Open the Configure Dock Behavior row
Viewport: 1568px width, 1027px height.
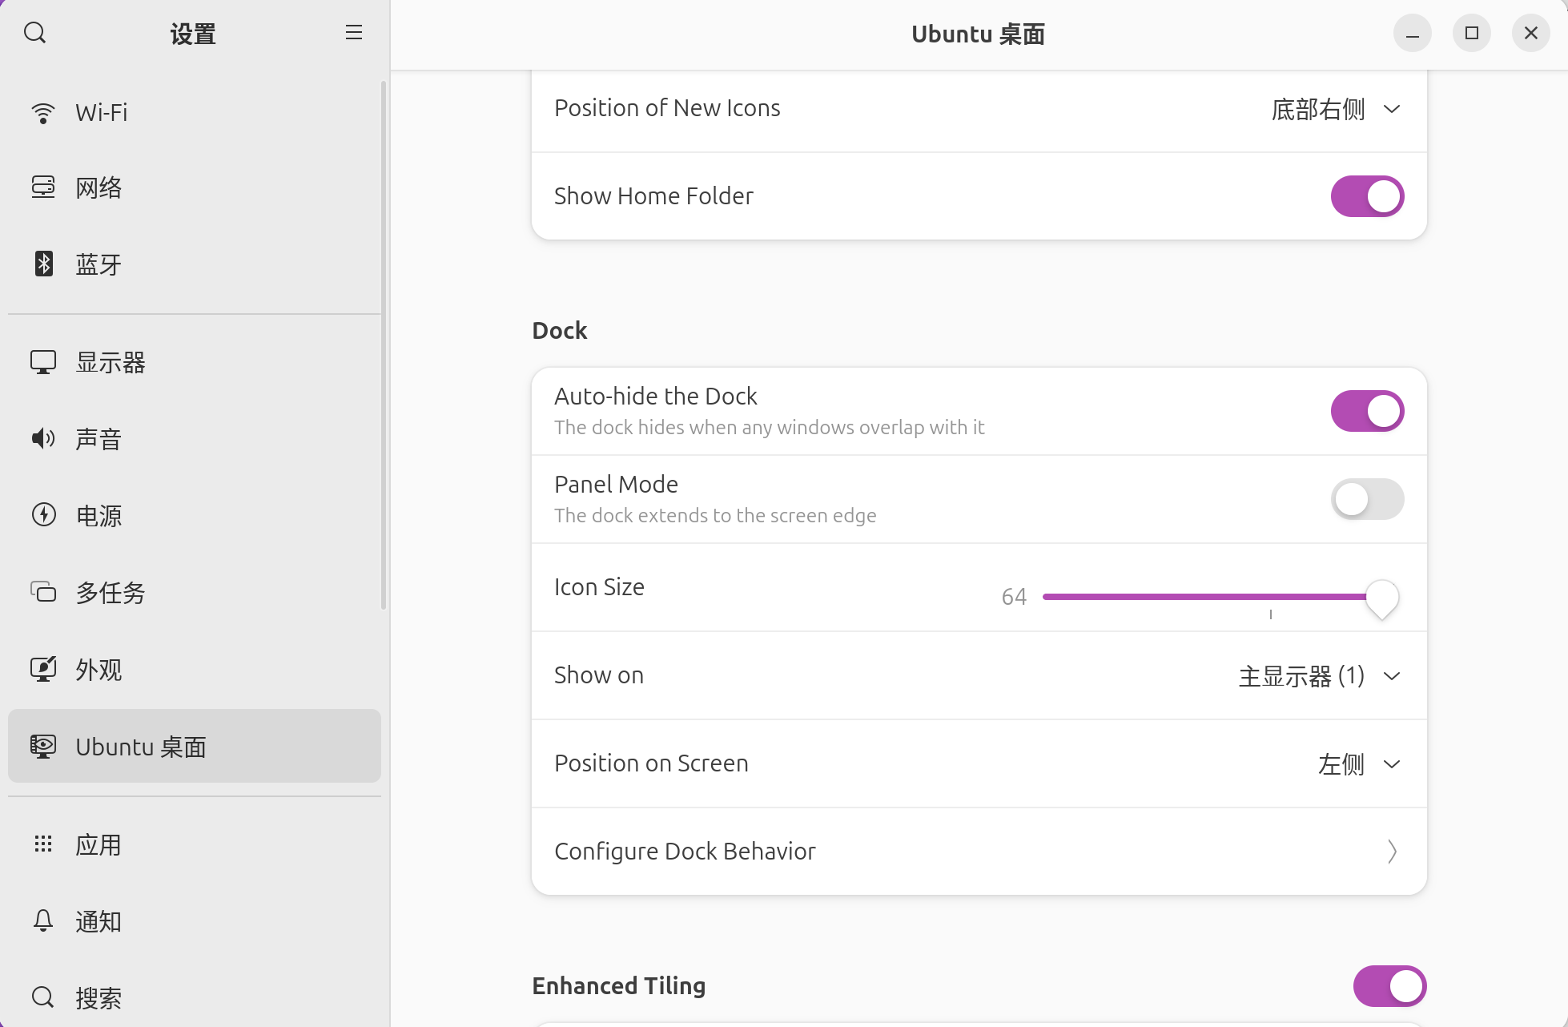[979, 852]
